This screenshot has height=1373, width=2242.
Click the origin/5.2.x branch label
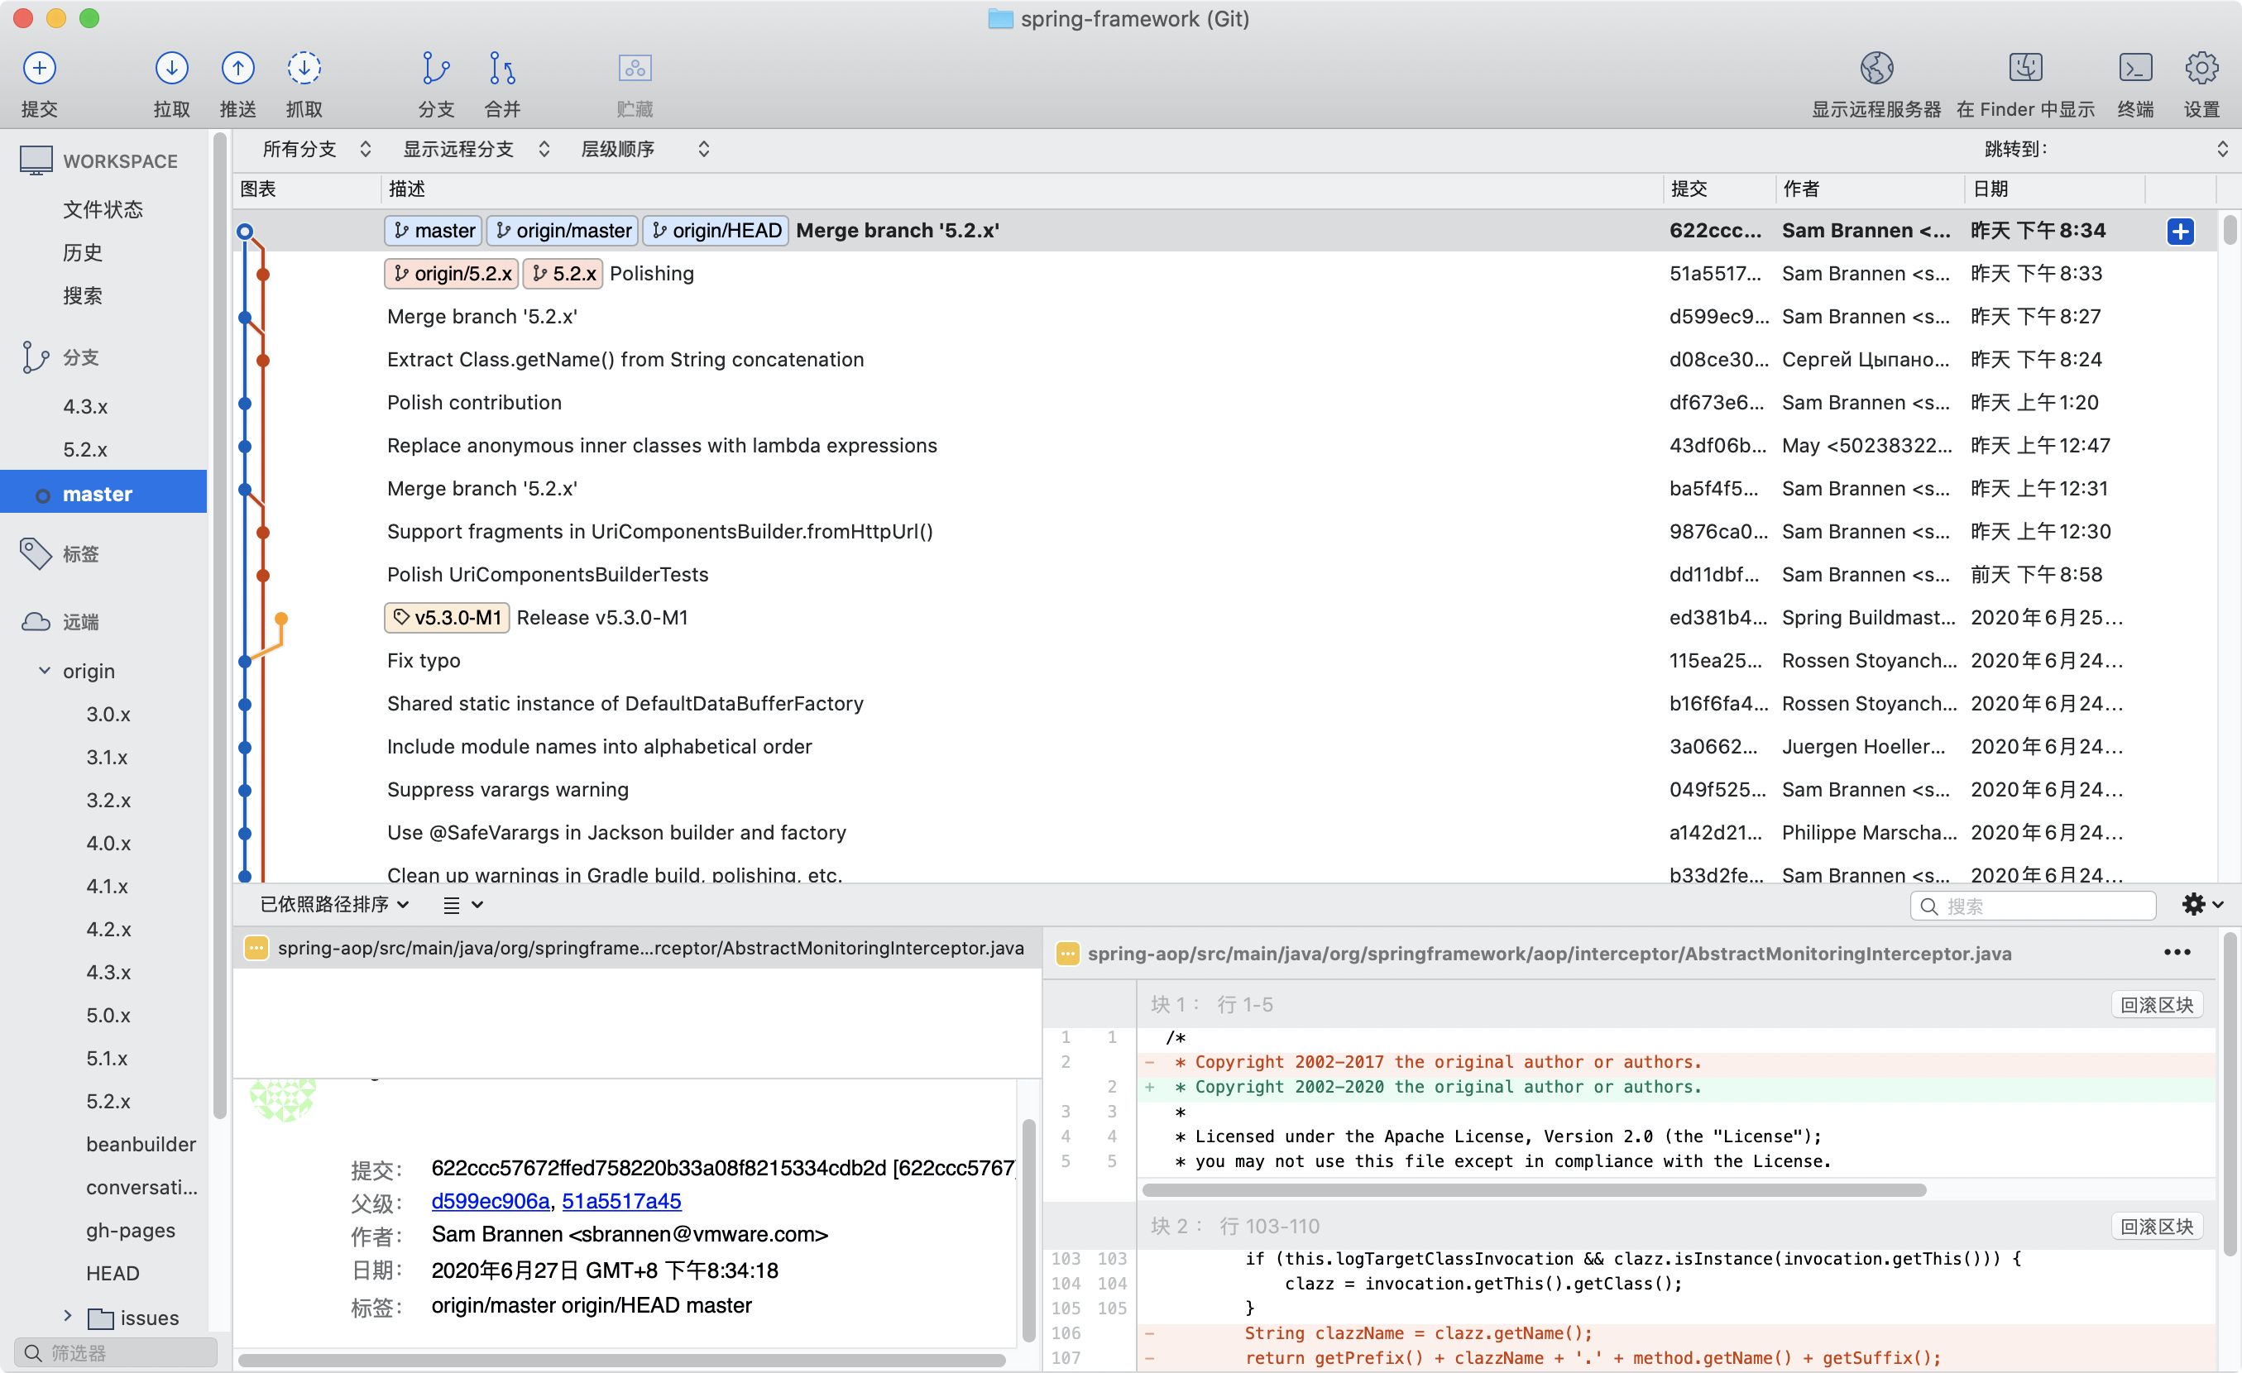coord(452,274)
